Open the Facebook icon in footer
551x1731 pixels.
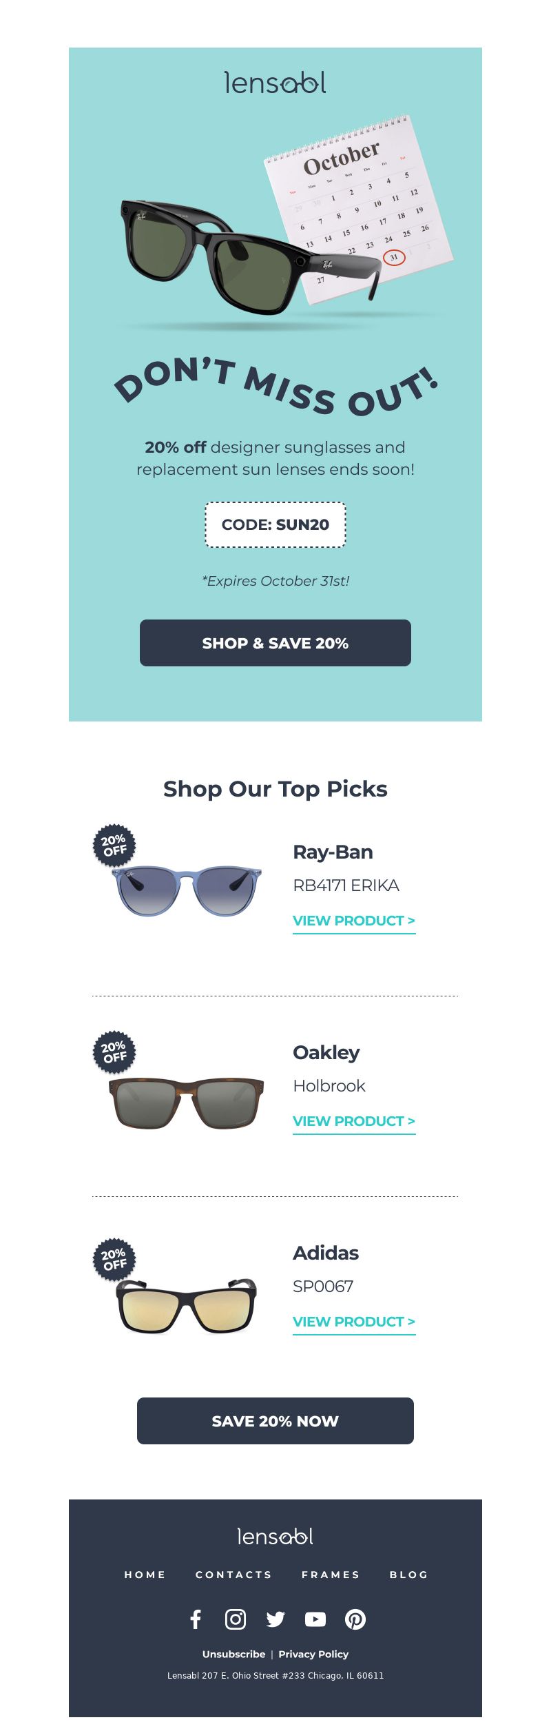tap(196, 1619)
